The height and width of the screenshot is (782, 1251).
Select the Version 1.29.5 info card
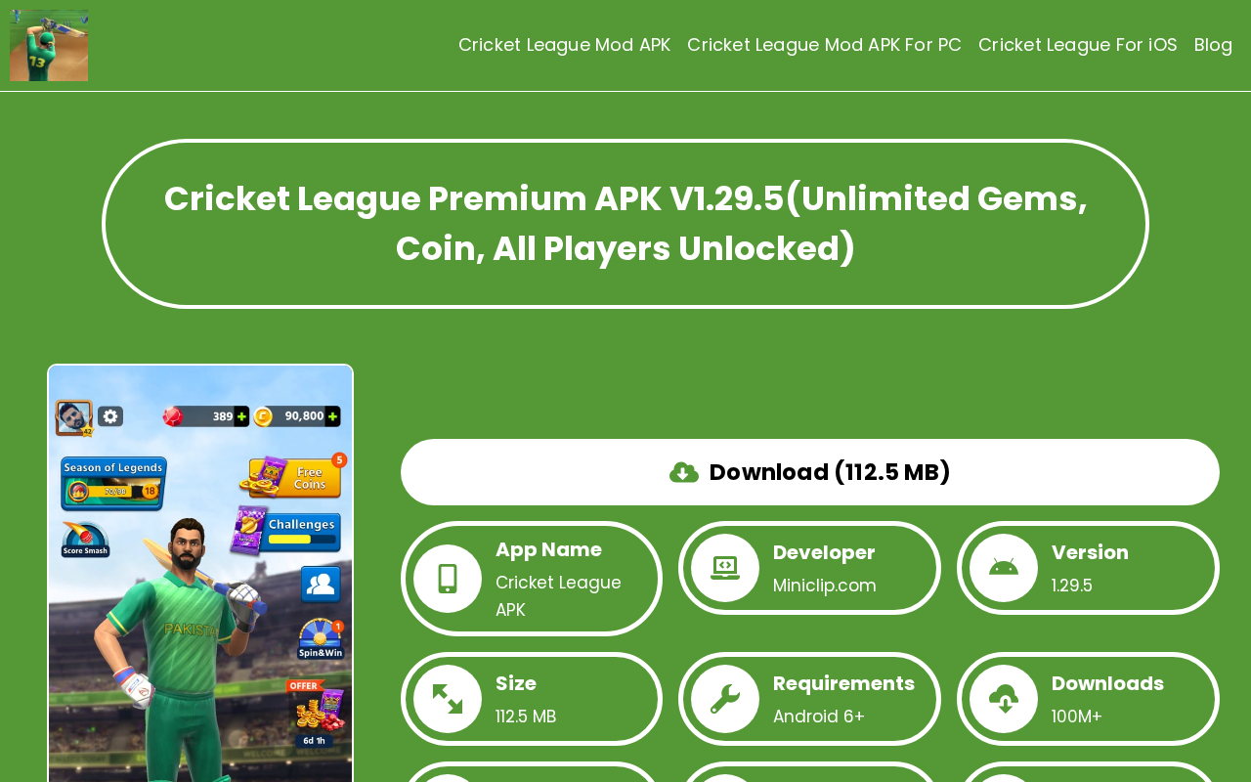[x=1088, y=568]
